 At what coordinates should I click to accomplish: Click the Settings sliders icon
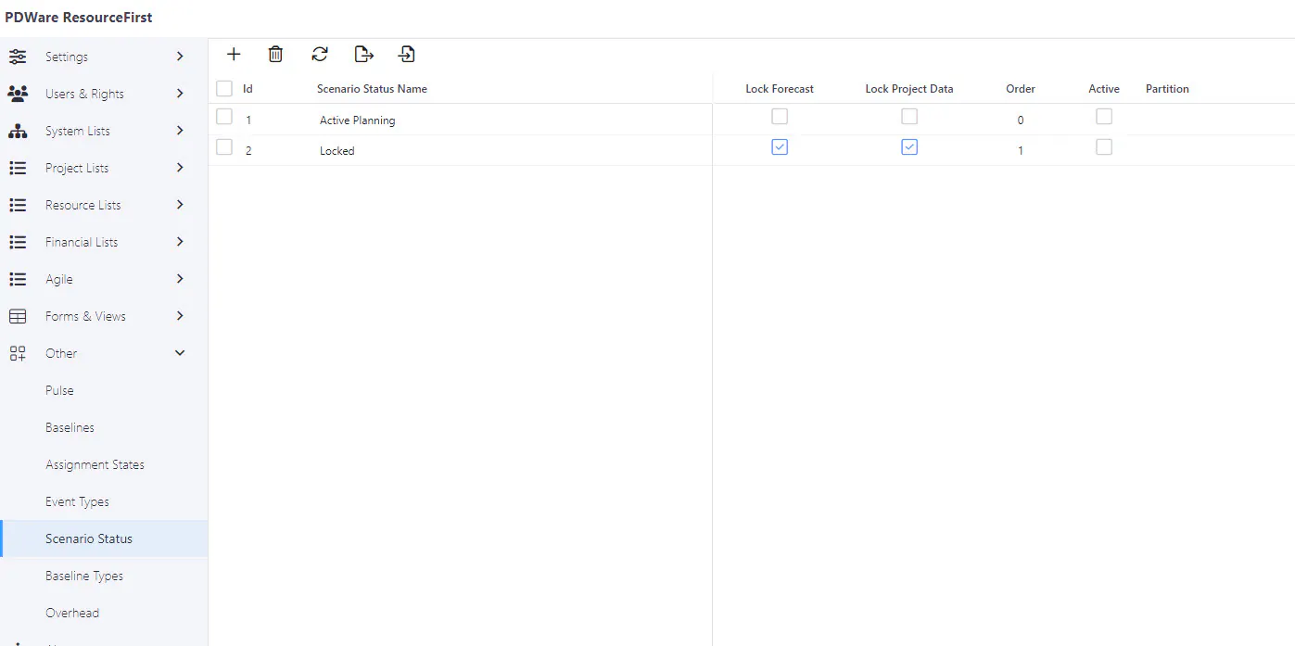tap(18, 57)
